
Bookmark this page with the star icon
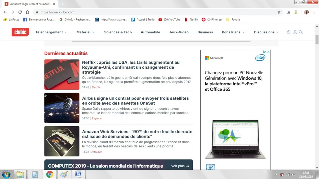pos(279,12)
